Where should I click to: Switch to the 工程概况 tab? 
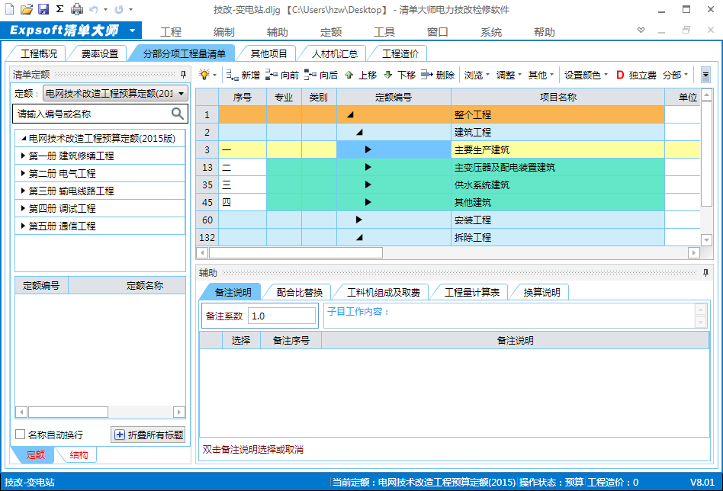(x=39, y=53)
